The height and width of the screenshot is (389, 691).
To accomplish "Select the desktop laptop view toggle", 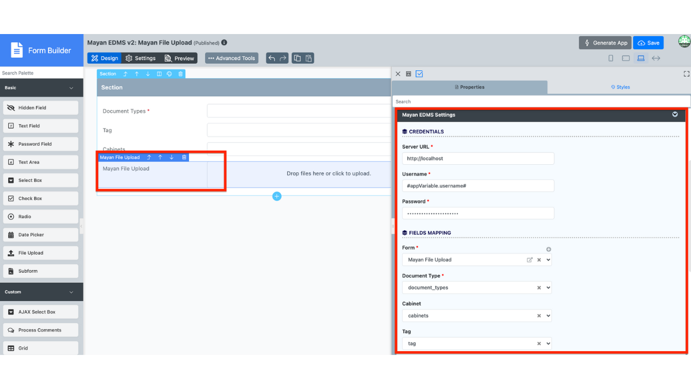I will (x=641, y=58).
